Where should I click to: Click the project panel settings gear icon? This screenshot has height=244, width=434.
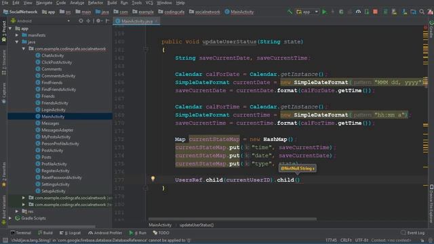(98, 21)
